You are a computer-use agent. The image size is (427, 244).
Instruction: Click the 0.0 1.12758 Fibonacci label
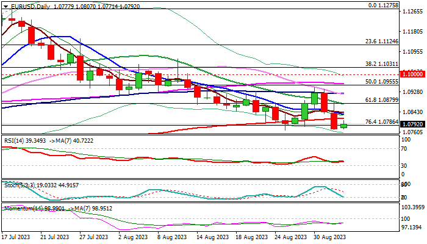click(383, 5)
